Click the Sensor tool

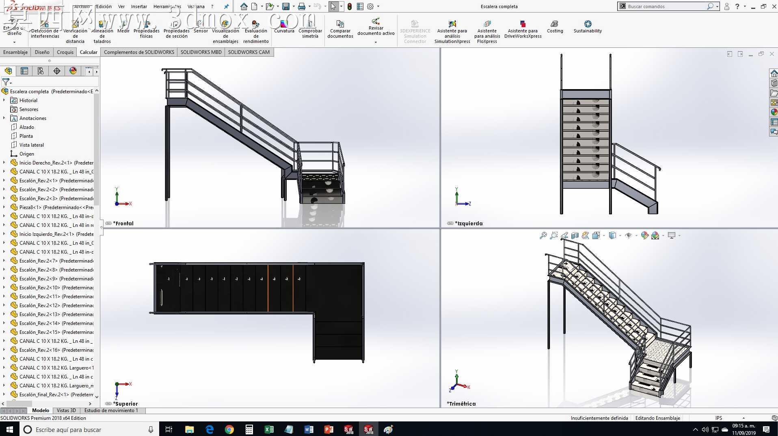pyautogui.click(x=201, y=27)
